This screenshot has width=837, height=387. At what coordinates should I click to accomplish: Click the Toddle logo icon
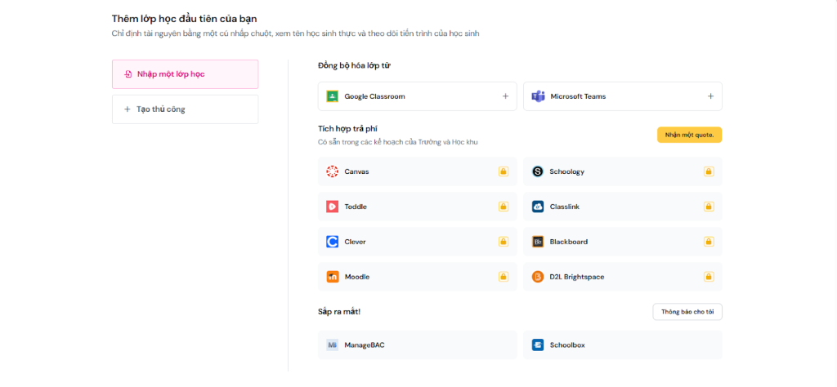pyautogui.click(x=333, y=207)
